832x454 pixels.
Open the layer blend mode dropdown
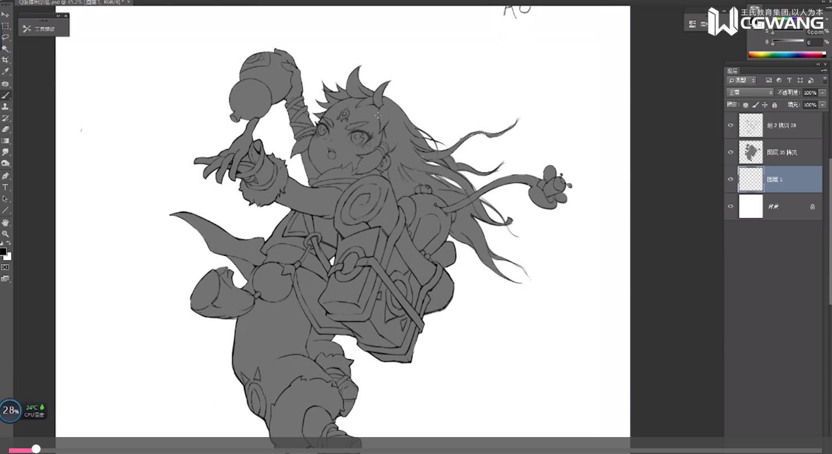[x=750, y=93]
